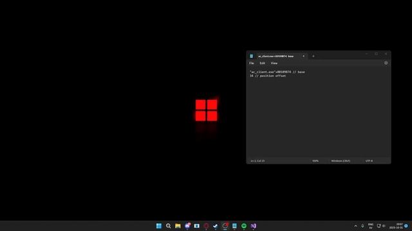Click the 100% zoom status entry
Image resolution: width=412 pixels, height=231 pixels.
point(315,161)
